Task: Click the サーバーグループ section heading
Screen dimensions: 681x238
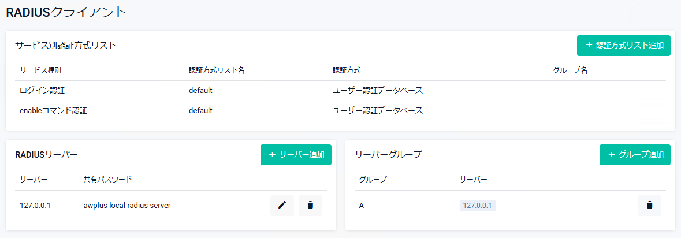Action: click(388, 155)
